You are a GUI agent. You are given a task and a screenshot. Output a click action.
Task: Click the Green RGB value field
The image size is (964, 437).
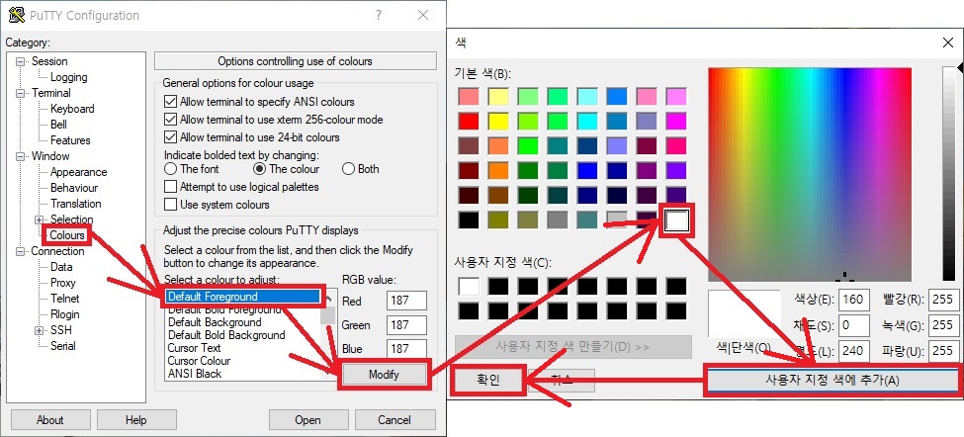click(407, 325)
